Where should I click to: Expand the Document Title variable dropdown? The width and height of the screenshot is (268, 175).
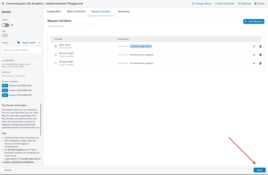[x=70, y=26]
